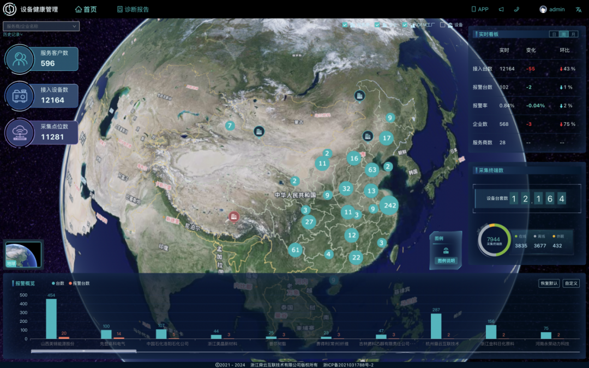Switch 实时看板 to 周 tab
This screenshot has height=368, width=589.
point(563,34)
